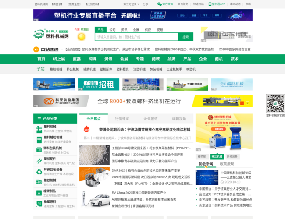
Task: Switch to 编辑视角 news tab
Action: pyautogui.click(x=179, y=119)
